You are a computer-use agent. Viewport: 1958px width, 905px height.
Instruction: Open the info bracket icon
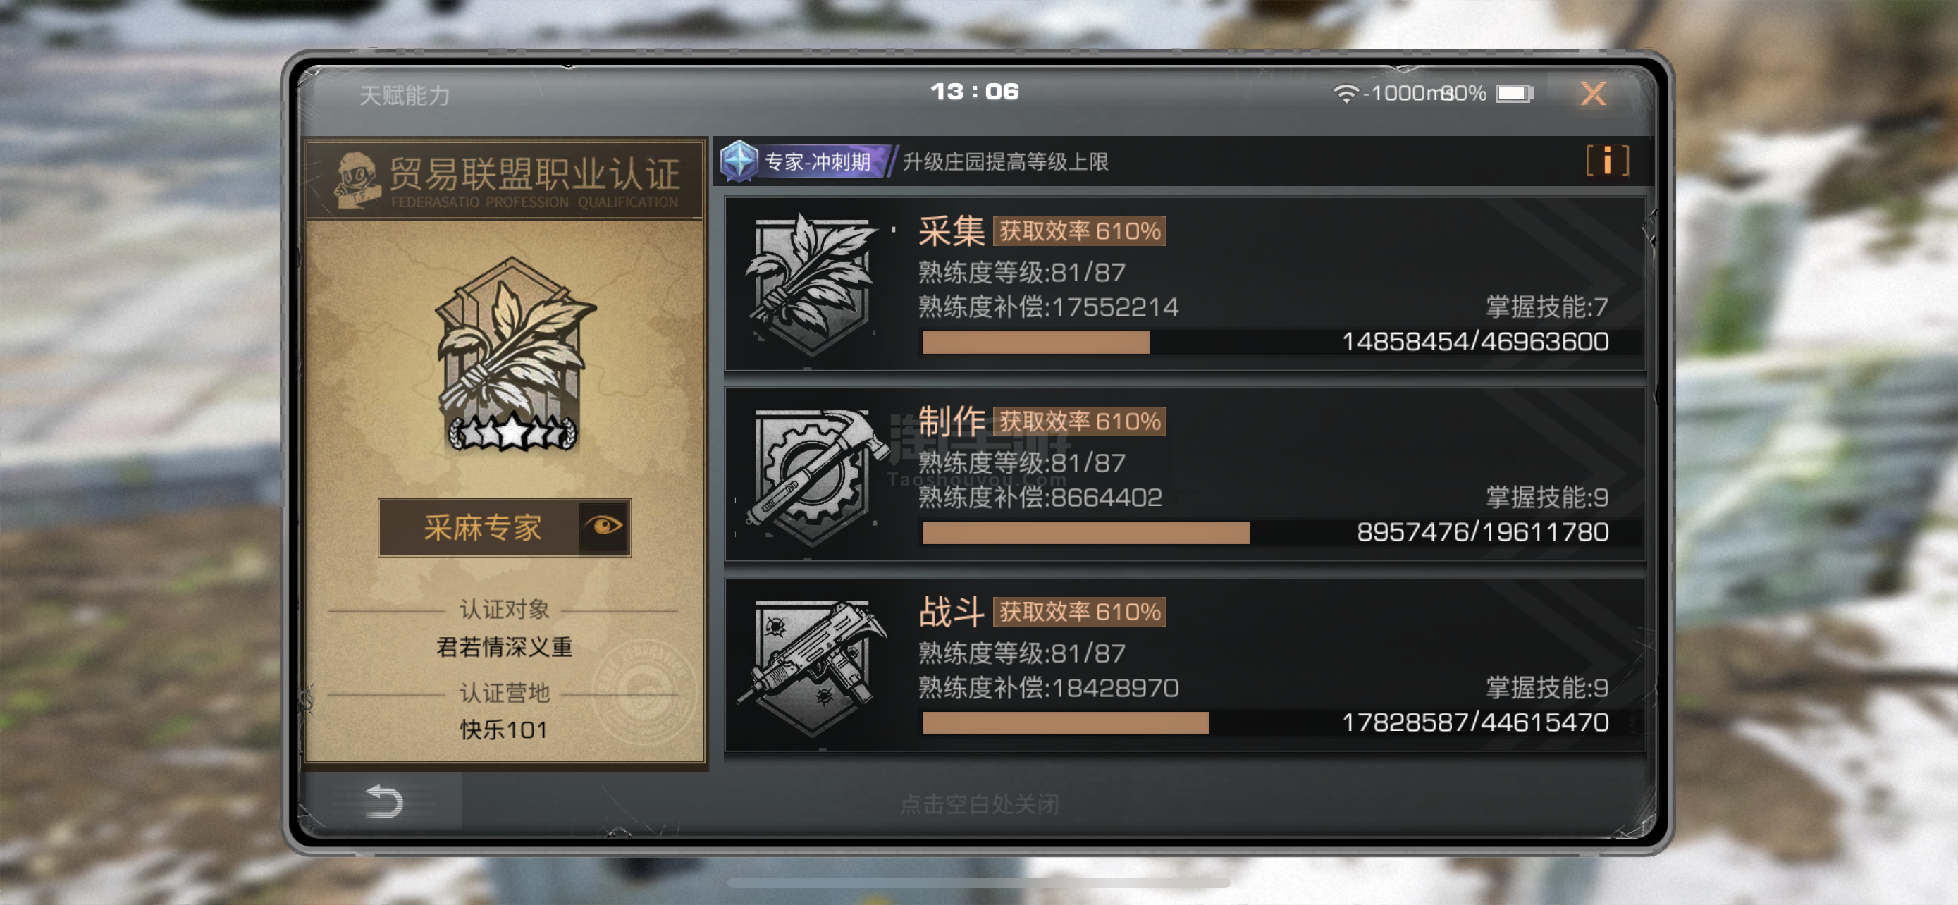(1607, 161)
